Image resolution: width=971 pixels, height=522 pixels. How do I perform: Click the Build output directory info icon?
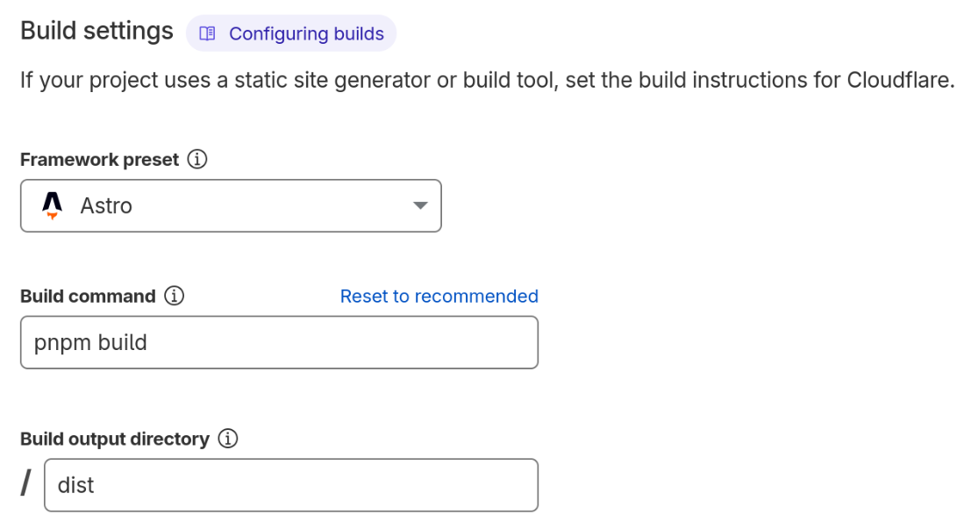[227, 438]
